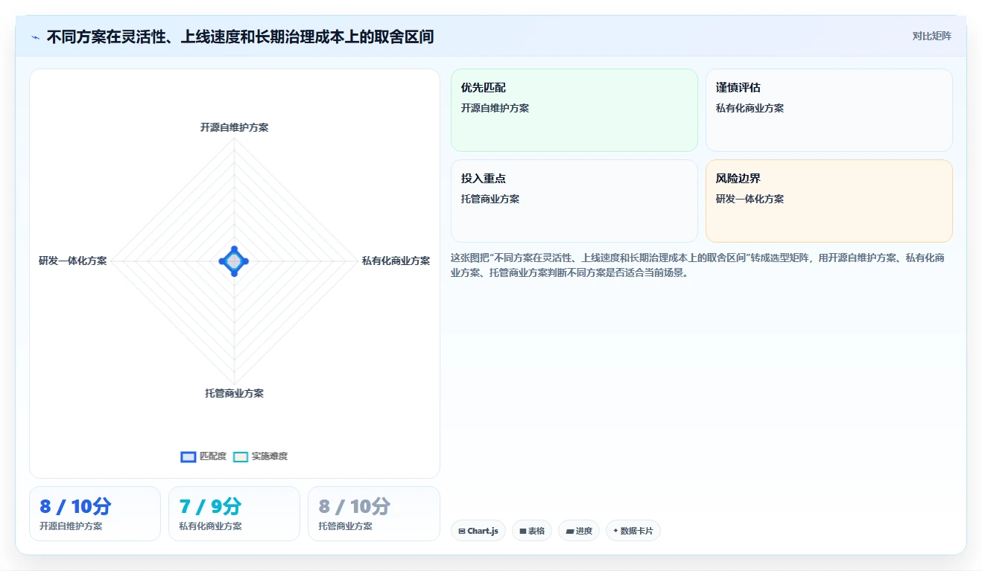The image size is (982, 571).
Task: Click the page title text about 取舍区间
Action: pyautogui.click(x=240, y=36)
